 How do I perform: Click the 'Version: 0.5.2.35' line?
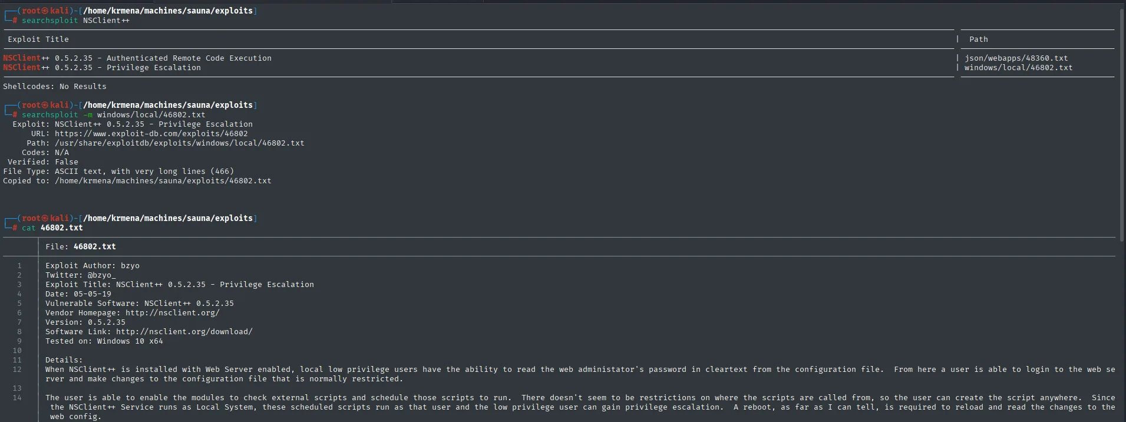click(x=85, y=322)
